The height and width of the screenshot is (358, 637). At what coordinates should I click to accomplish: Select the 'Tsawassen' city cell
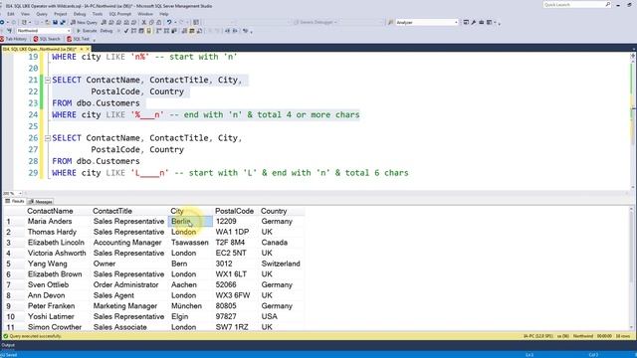point(190,243)
